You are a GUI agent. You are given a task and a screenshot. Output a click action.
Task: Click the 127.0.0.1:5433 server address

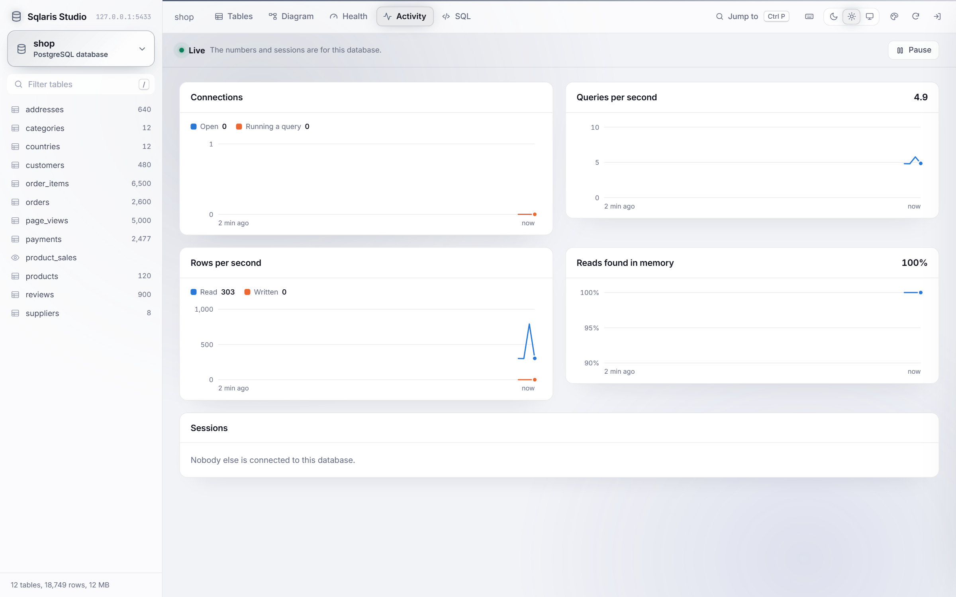(123, 17)
